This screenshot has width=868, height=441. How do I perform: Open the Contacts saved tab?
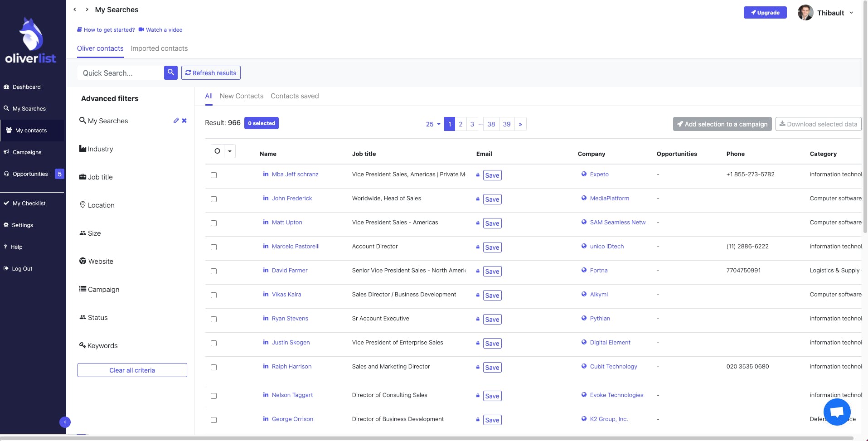pyautogui.click(x=295, y=96)
